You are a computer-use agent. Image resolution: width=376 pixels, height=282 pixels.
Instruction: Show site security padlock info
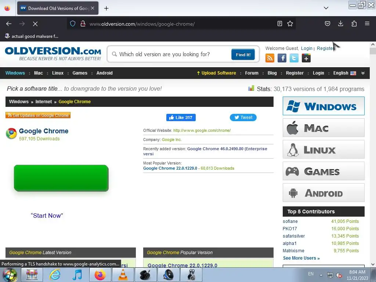pyautogui.click(x=83, y=24)
